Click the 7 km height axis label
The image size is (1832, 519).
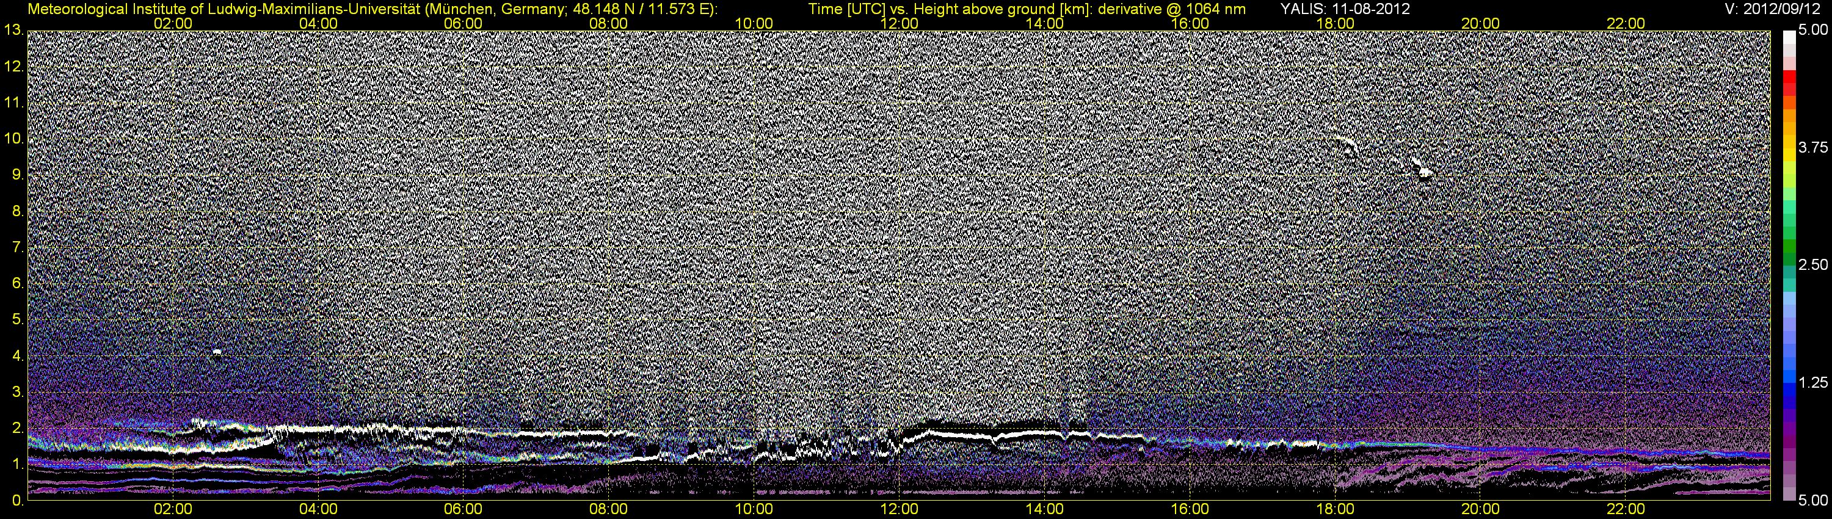pyautogui.click(x=17, y=247)
